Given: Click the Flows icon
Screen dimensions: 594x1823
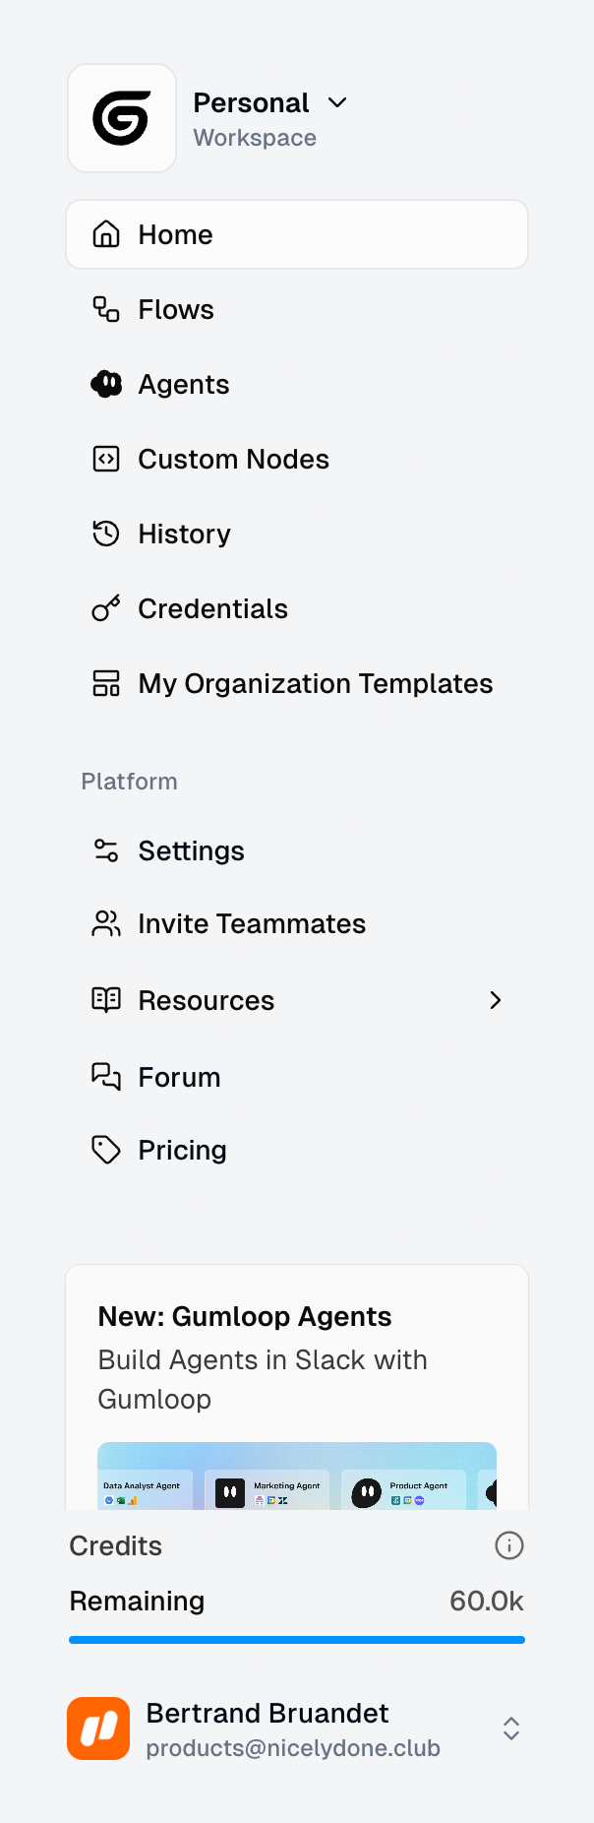Looking at the screenshot, I should (106, 309).
